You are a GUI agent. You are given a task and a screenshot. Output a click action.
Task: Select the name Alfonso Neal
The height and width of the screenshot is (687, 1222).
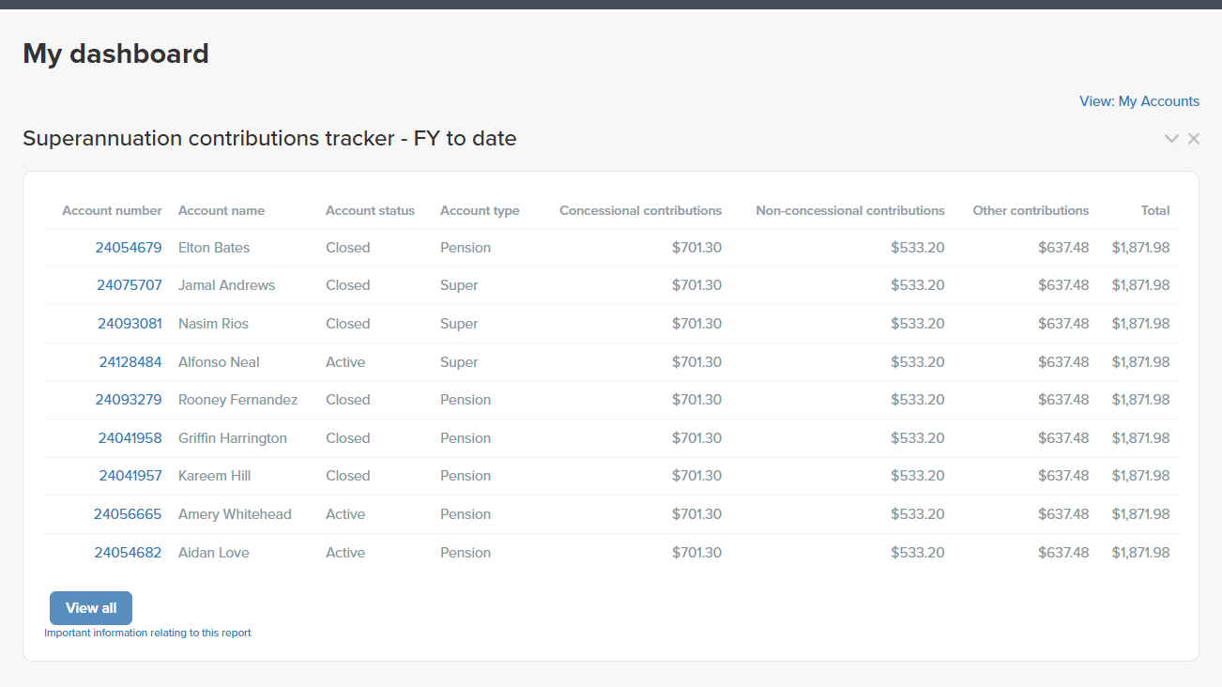click(219, 362)
